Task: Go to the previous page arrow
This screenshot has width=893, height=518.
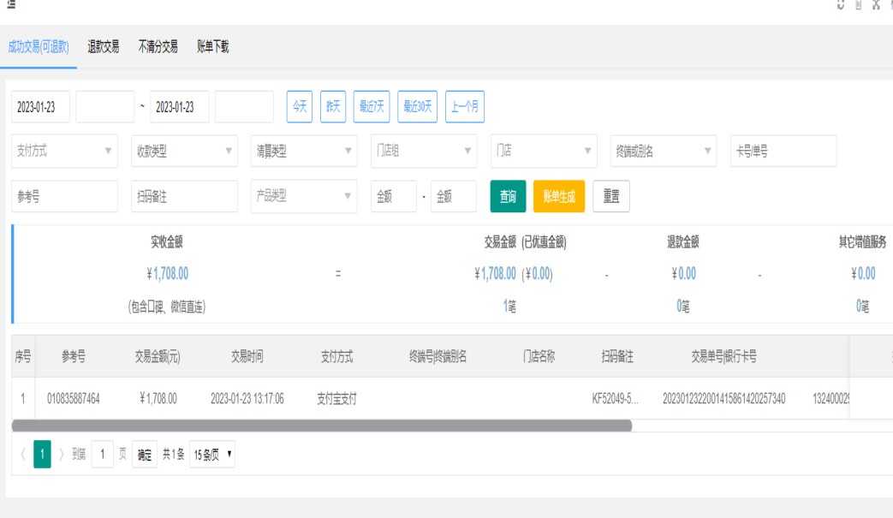Action: coord(21,455)
